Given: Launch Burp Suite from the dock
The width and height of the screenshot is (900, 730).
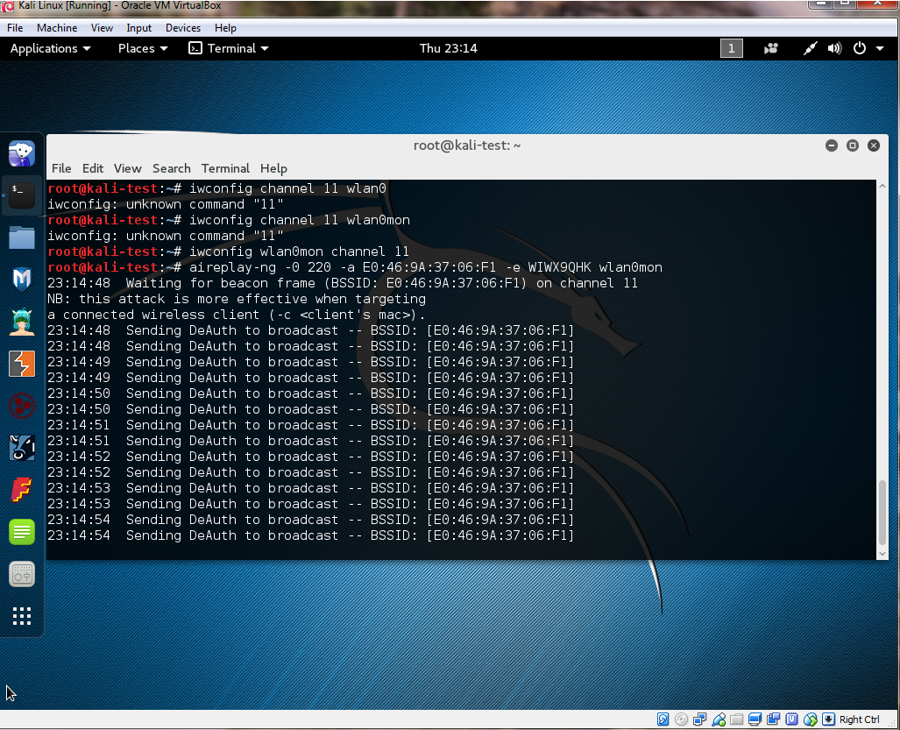Looking at the screenshot, I should [x=22, y=364].
